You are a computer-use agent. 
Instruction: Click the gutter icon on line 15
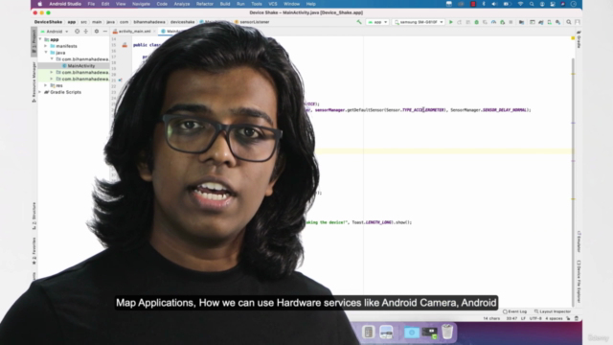125,45
